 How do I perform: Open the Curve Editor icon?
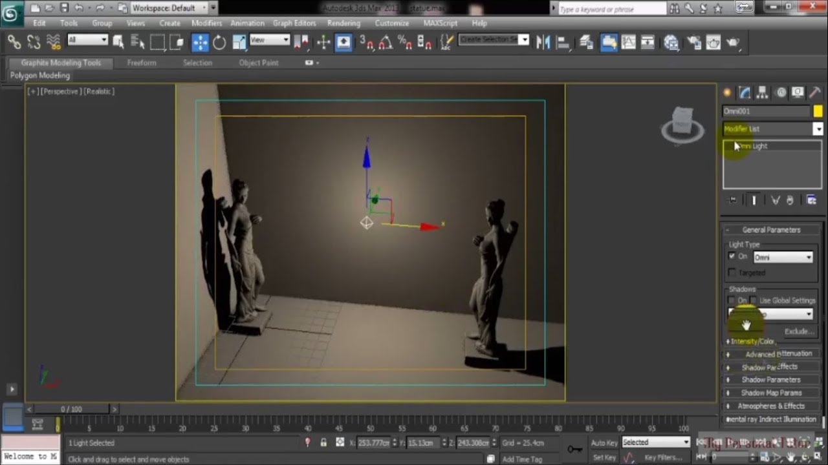pos(628,43)
